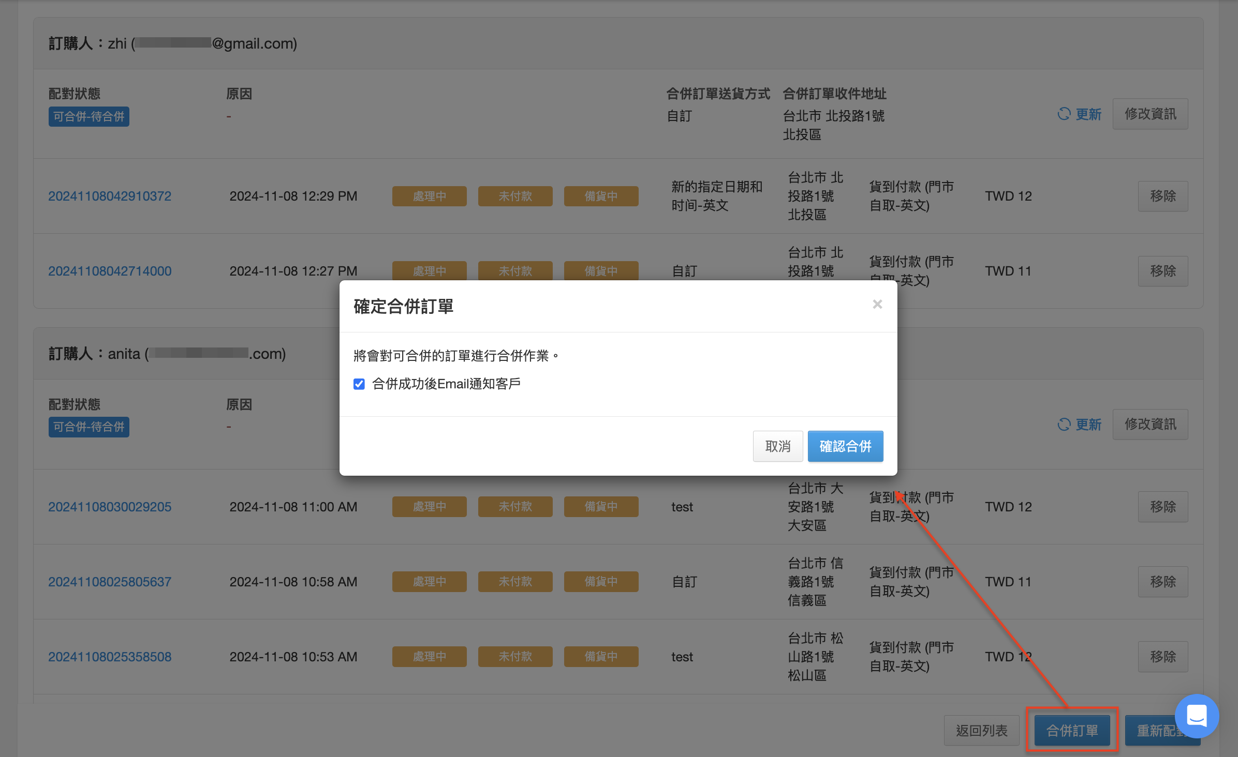Click 未付款 tag of order 20241108025805637
Image resolution: width=1238 pixels, height=757 pixels.
click(515, 582)
